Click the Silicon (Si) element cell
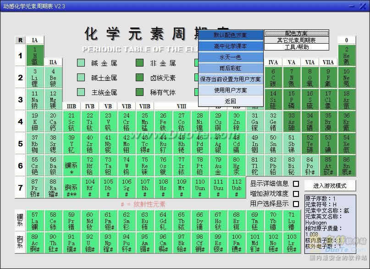The height and width of the screenshot is (269, 370). tap(273, 100)
